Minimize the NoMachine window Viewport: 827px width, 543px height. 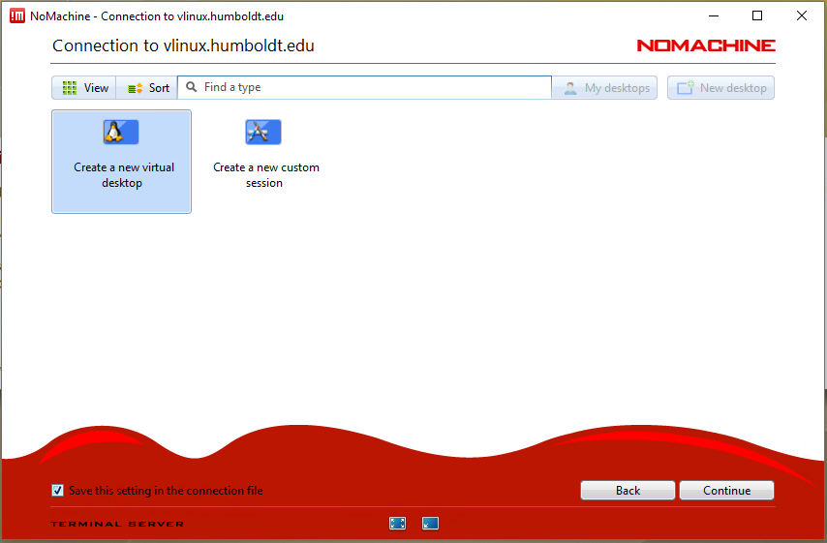714,15
